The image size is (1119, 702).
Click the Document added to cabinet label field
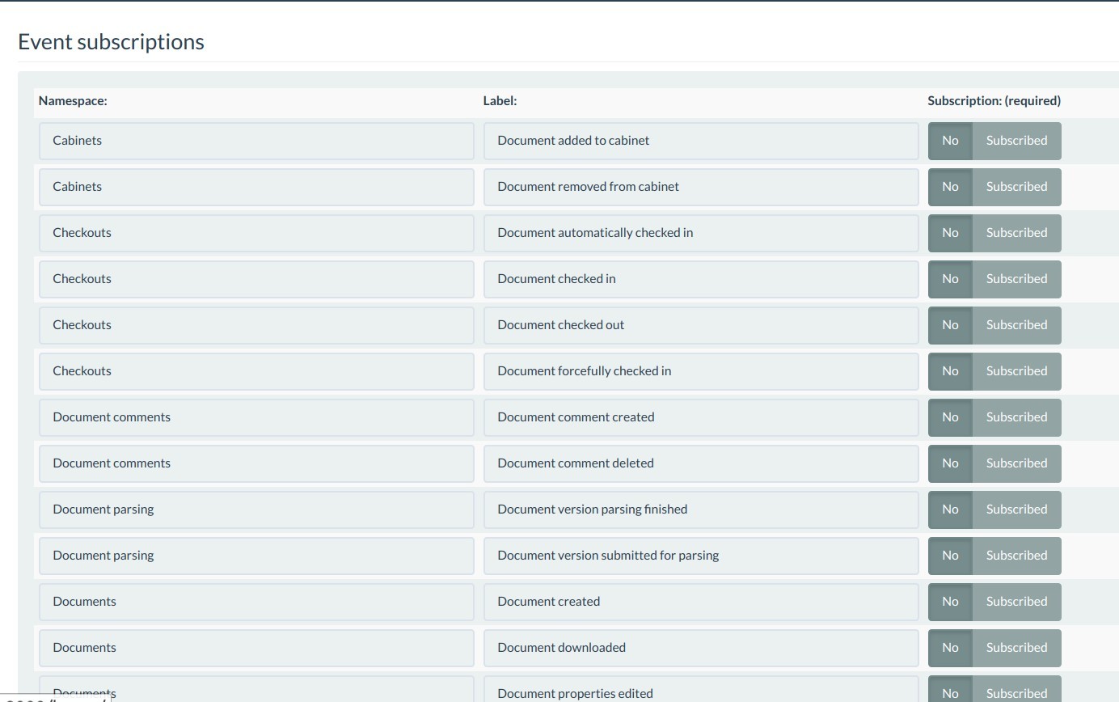(x=701, y=141)
